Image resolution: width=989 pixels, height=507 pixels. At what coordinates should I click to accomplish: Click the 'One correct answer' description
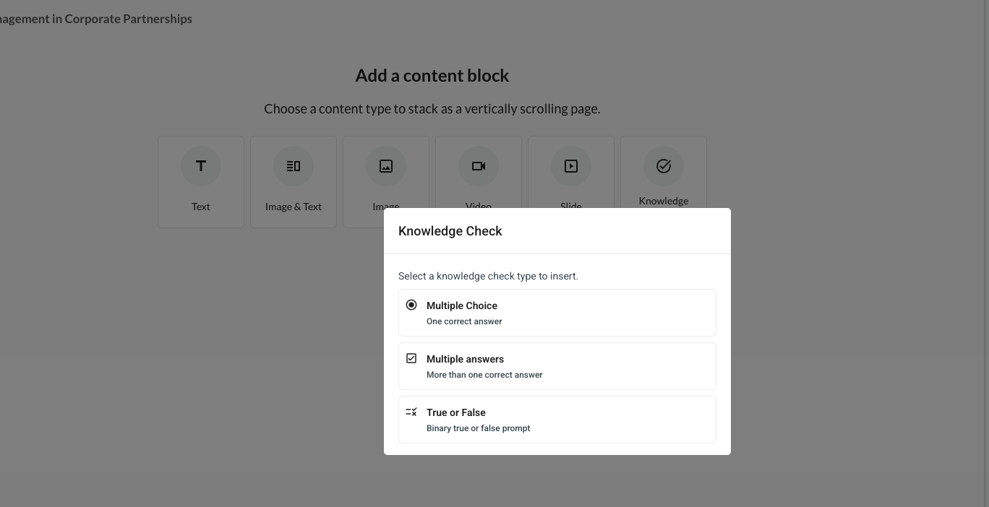[x=464, y=321]
